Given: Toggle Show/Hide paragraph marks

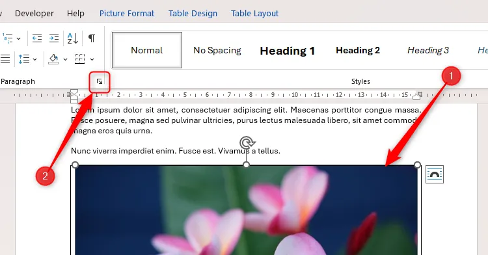Looking at the screenshot, I should click(92, 38).
